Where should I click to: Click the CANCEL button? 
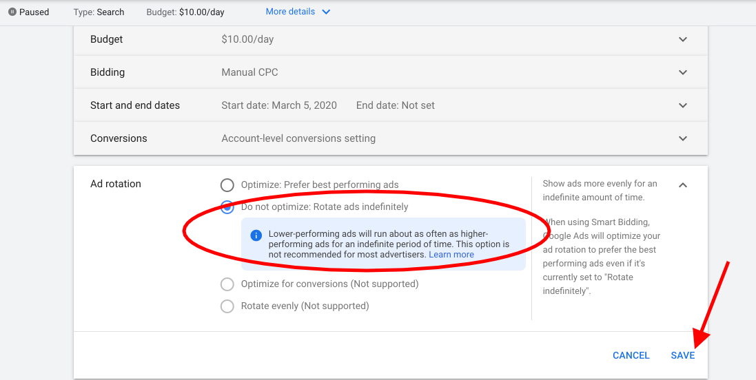click(631, 355)
